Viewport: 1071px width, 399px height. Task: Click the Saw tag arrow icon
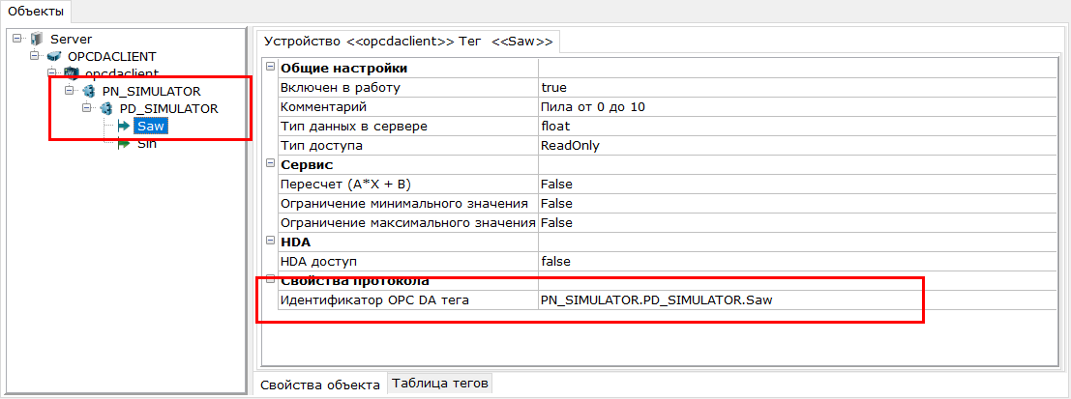(124, 127)
